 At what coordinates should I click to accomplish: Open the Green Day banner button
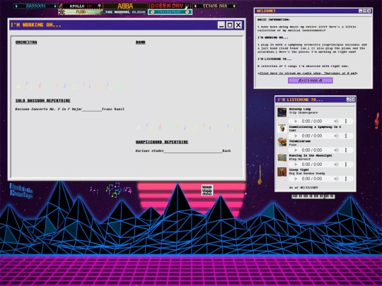pyautogui.click(x=170, y=6)
